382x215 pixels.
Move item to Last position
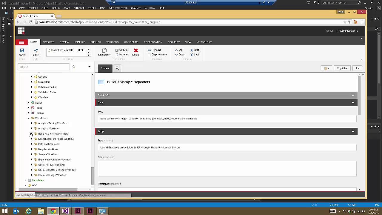194,54
